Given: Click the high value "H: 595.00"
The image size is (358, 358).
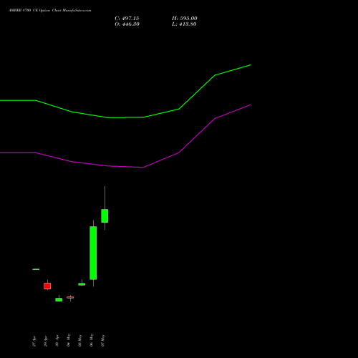Looking at the screenshot, I should [185, 19].
